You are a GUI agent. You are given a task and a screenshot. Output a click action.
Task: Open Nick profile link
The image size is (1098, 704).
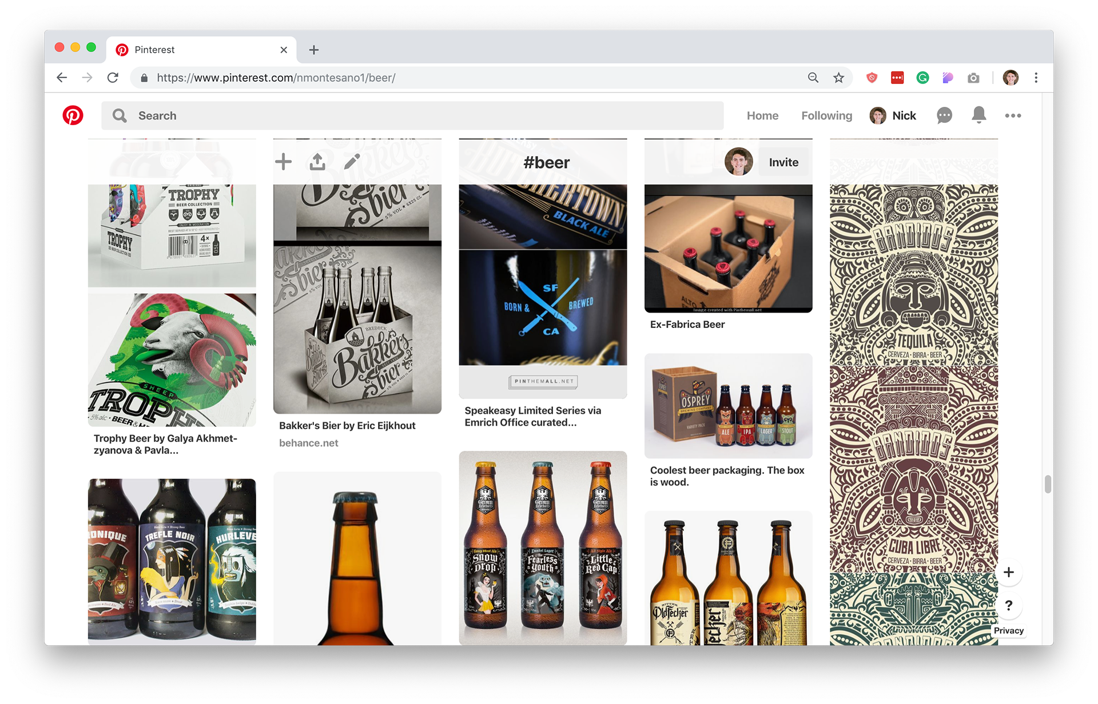(x=893, y=115)
